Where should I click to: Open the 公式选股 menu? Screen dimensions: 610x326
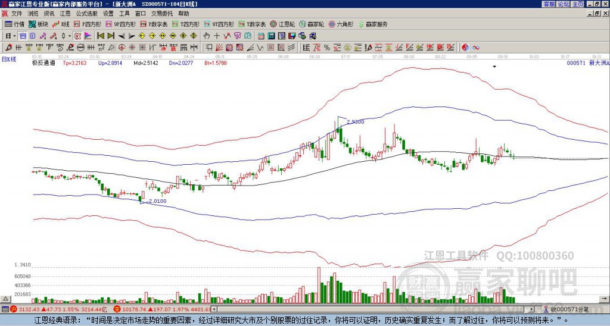(x=87, y=14)
